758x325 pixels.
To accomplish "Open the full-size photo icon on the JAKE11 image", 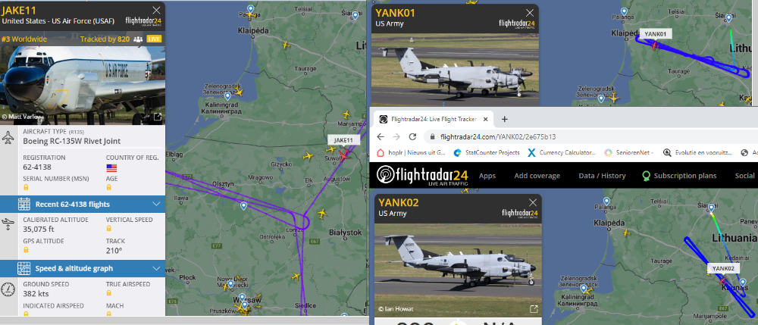I will (158, 117).
